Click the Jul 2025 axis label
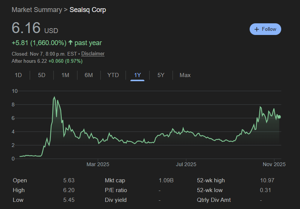 click(x=186, y=164)
